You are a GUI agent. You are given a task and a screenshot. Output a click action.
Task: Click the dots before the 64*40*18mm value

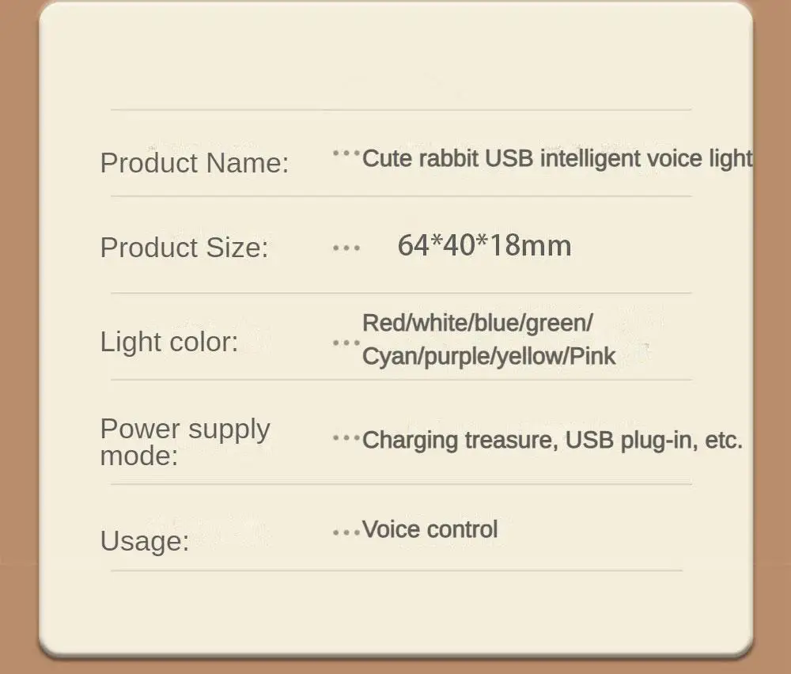click(346, 248)
